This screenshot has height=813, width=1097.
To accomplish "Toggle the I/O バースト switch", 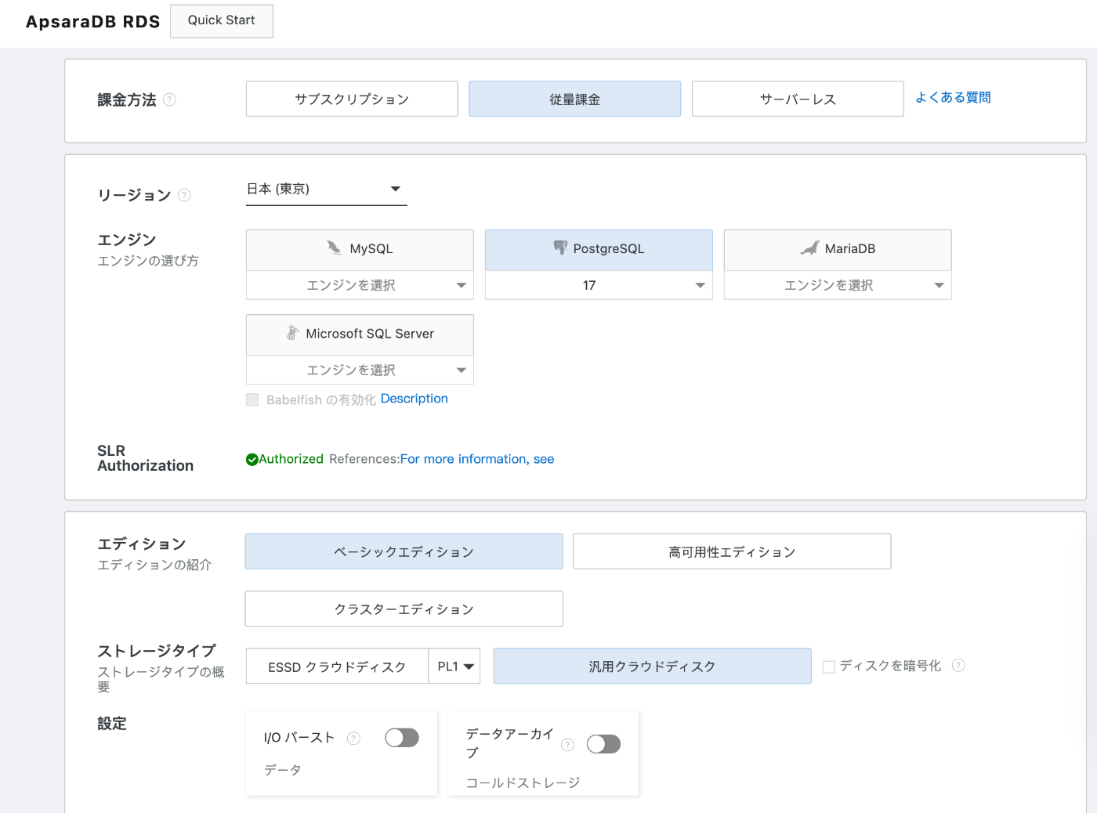I will point(402,738).
